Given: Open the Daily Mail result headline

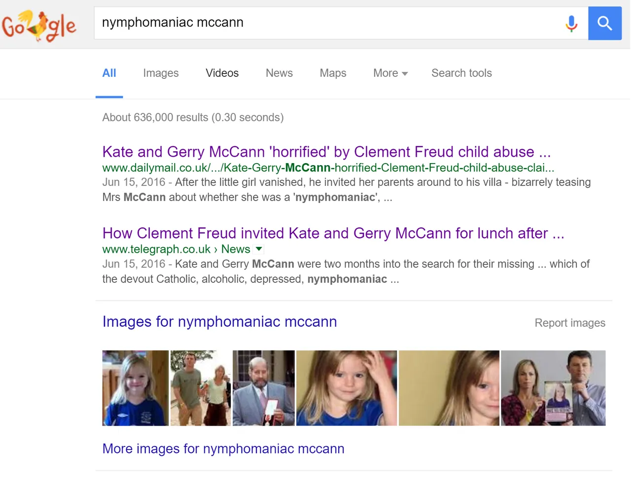Looking at the screenshot, I should point(326,151).
